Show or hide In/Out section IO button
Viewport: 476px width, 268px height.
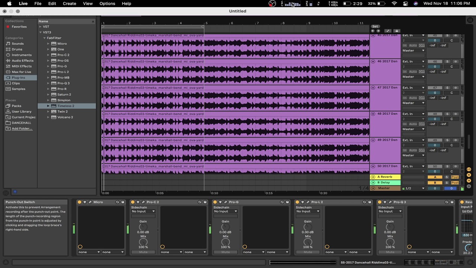[469, 169]
